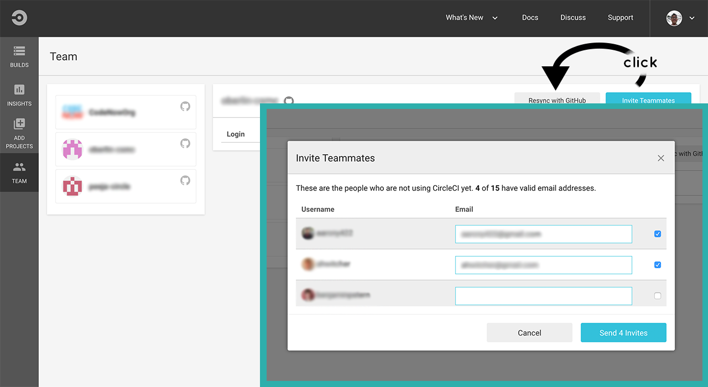The width and height of the screenshot is (708, 387).
Task: Open the Docs link
Action: 530,18
